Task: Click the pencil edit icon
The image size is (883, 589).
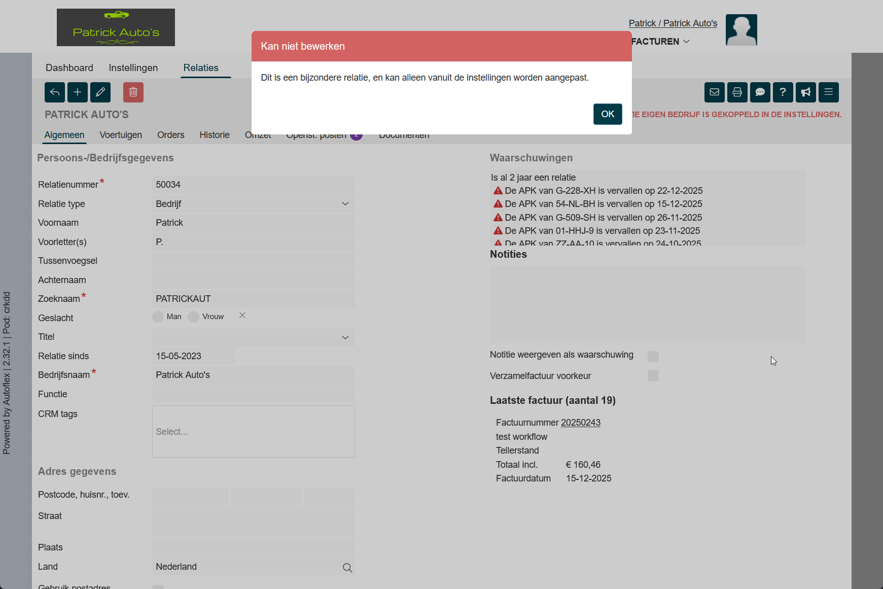Action: (x=100, y=92)
